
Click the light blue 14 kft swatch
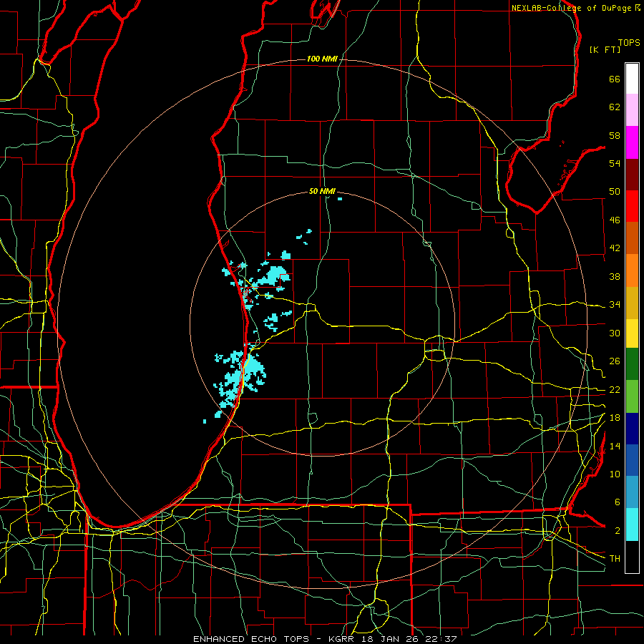(632, 492)
